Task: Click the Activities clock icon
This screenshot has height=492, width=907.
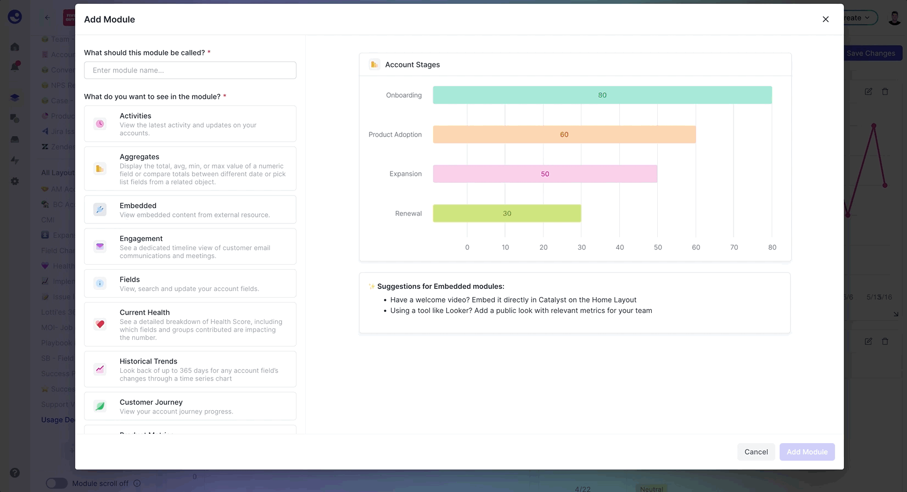Action: (x=100, y=124)
